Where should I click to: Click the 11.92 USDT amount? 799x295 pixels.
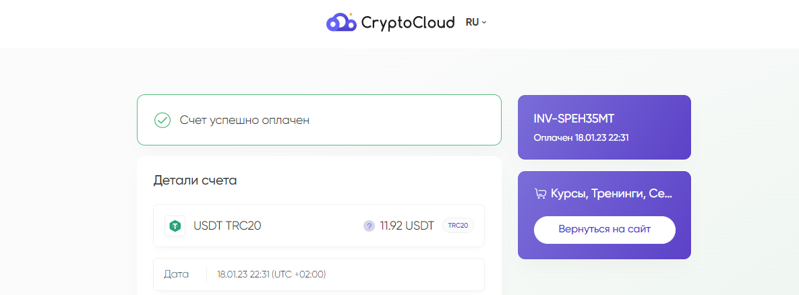tap(407, 226)
